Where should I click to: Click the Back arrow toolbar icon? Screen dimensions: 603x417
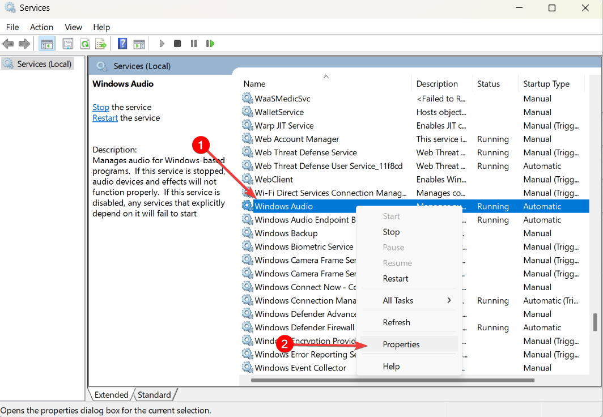8,44
